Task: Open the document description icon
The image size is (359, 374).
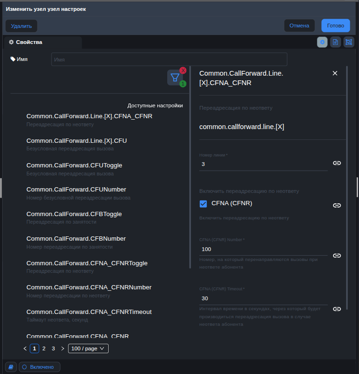Action: [x=335, y=42]
